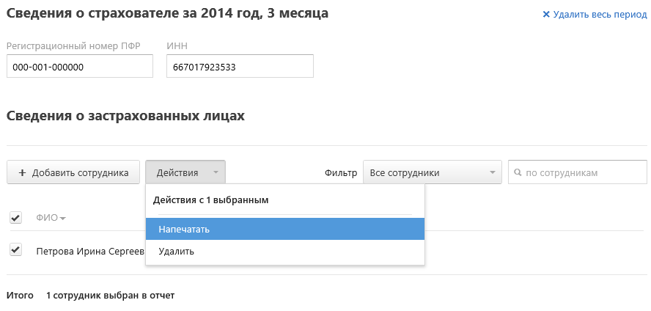Toggle the select-all checkbox in the header
651x311 pixels.
tap(15, 218)
